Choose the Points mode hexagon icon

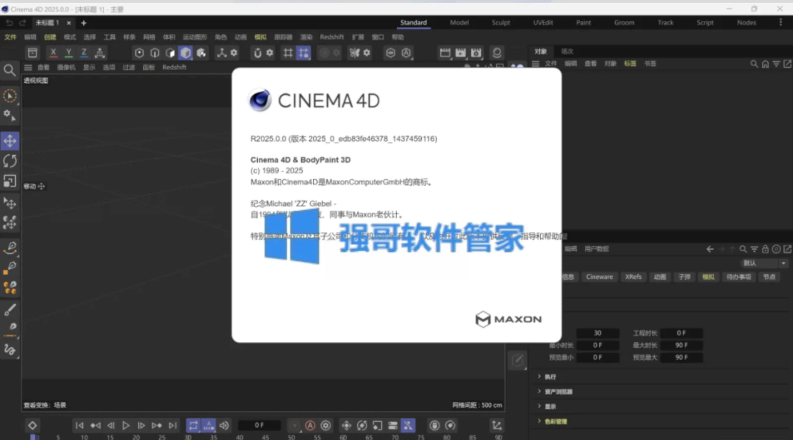(139, 53)
